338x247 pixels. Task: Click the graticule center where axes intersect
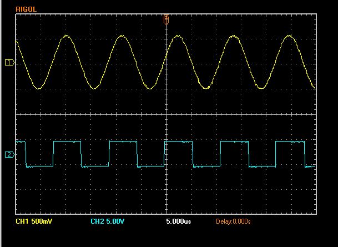(x=166, y=115)
